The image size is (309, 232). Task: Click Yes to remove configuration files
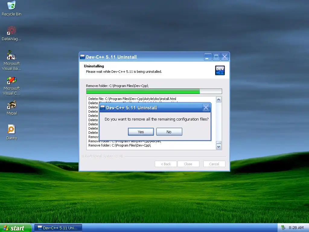tap(141, 132)
